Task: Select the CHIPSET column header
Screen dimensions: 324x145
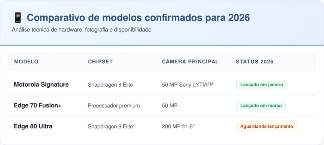Action: 100,62
